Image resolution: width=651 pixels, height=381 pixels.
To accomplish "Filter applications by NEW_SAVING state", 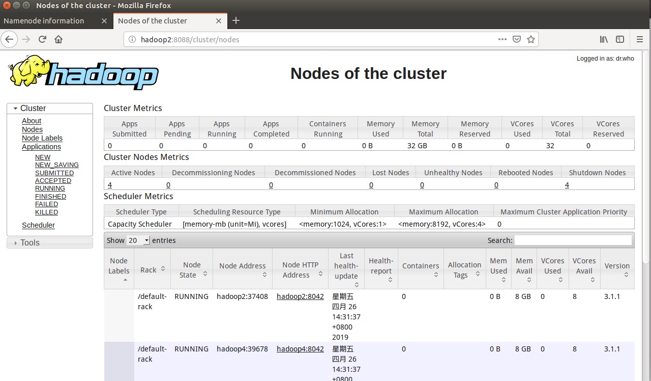I will 57,165.
